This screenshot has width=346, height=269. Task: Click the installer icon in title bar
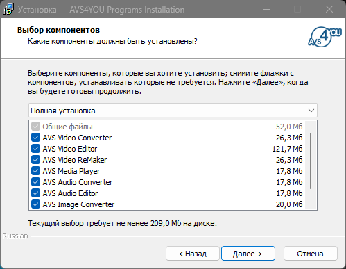(x=8, y=10)
